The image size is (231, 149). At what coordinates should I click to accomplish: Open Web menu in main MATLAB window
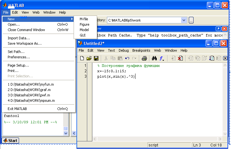coord(36,12)
